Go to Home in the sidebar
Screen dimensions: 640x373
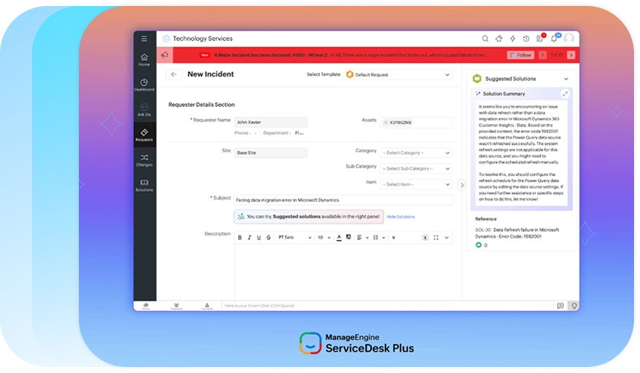[x=144, y=59]
